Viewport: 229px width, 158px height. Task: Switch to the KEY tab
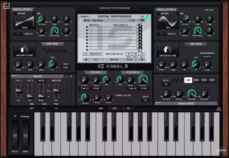pos(101,108)
